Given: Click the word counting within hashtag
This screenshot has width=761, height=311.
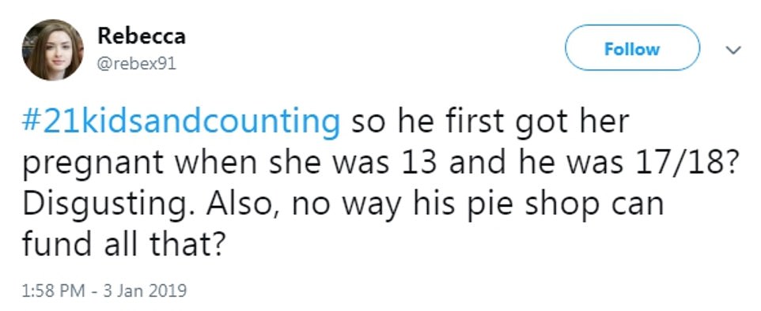Looking at the screenshot, I should pyautogui.click(x=271, y=122).
